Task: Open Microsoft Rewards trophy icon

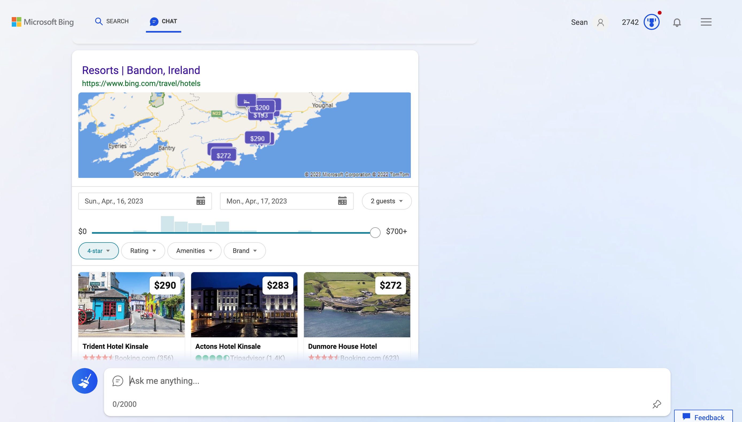Action: (652, 22)
